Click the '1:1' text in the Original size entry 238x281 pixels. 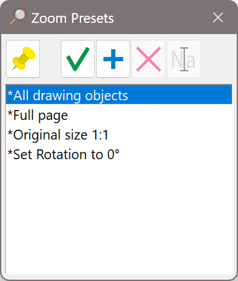click(x=99, y=135)
